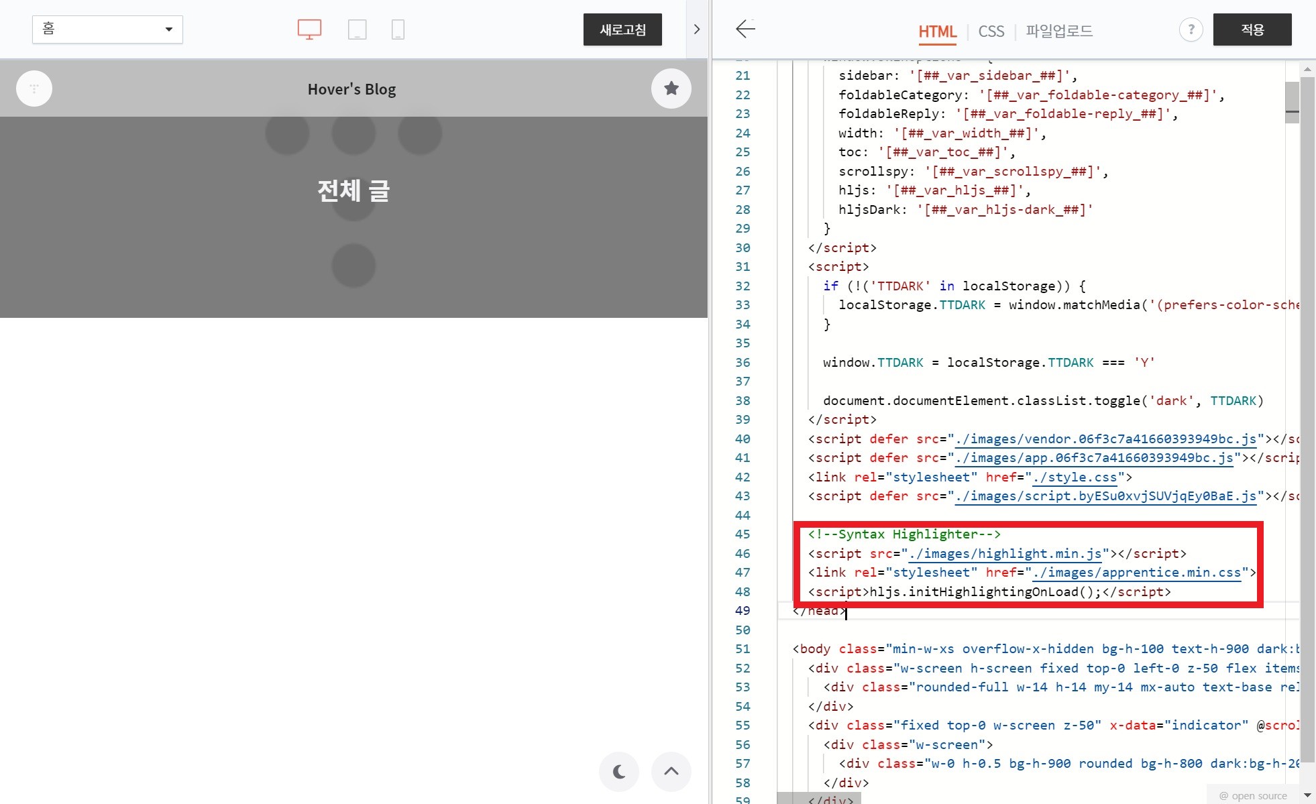
Task: Switch to mobile preview mode icon
Action: [398, 30]
